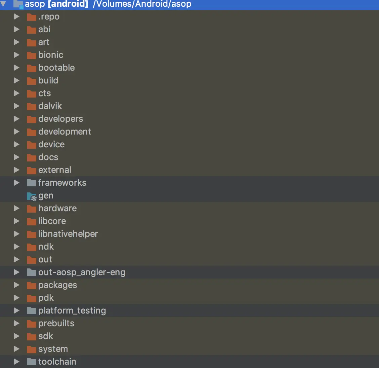
Task: Expand the build folder arrow
Action: point(17,80)
